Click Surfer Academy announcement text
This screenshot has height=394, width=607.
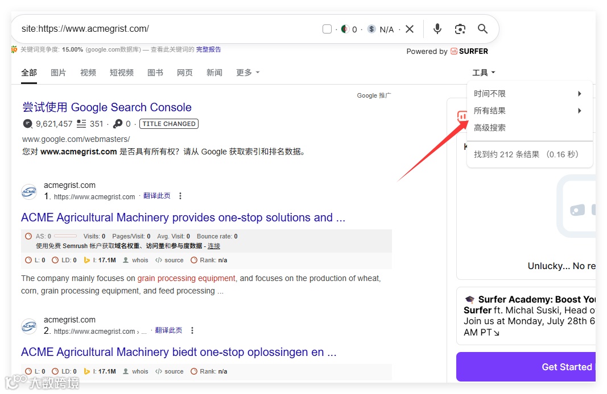point(530,316)
